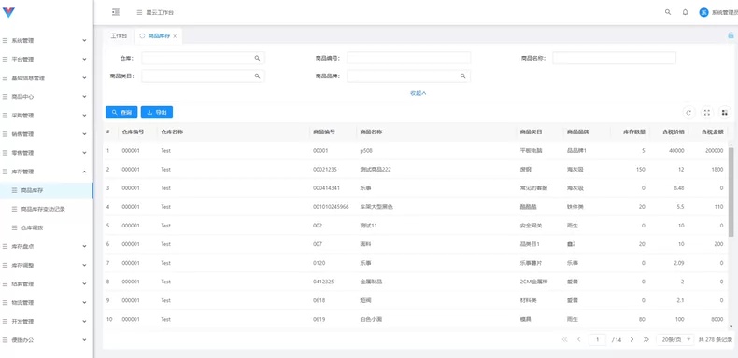Click the system administrator avatar icon
Viewport: 738px width, 358px height.
703,13
